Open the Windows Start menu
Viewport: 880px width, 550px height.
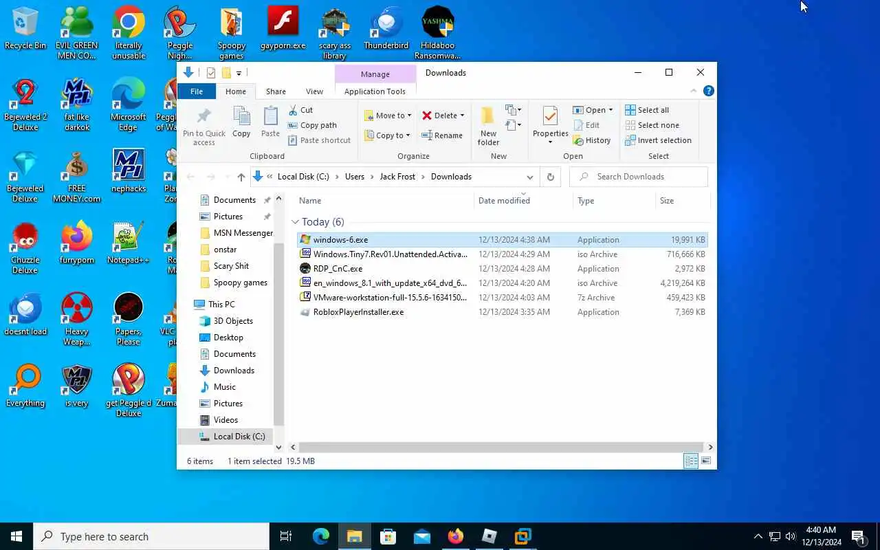pos(16,536)
